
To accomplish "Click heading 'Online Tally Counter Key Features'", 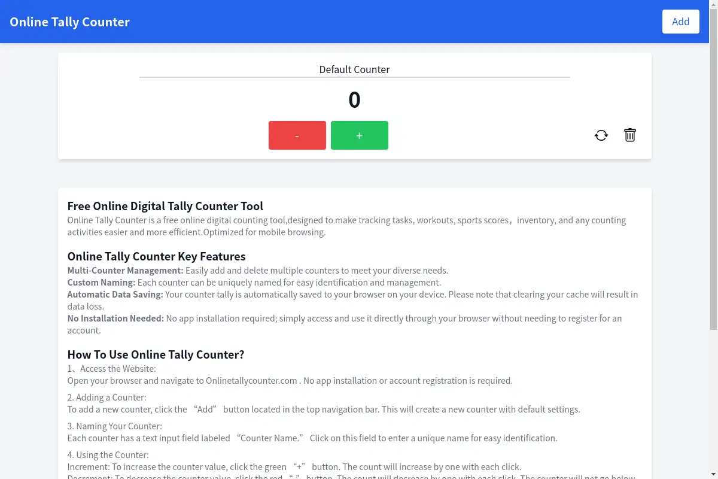I will click(x=157, y=256).
